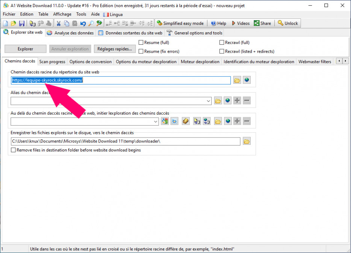Click the Share toolbar button
Viewport: 351px width, 253px height.
(262, 23)
